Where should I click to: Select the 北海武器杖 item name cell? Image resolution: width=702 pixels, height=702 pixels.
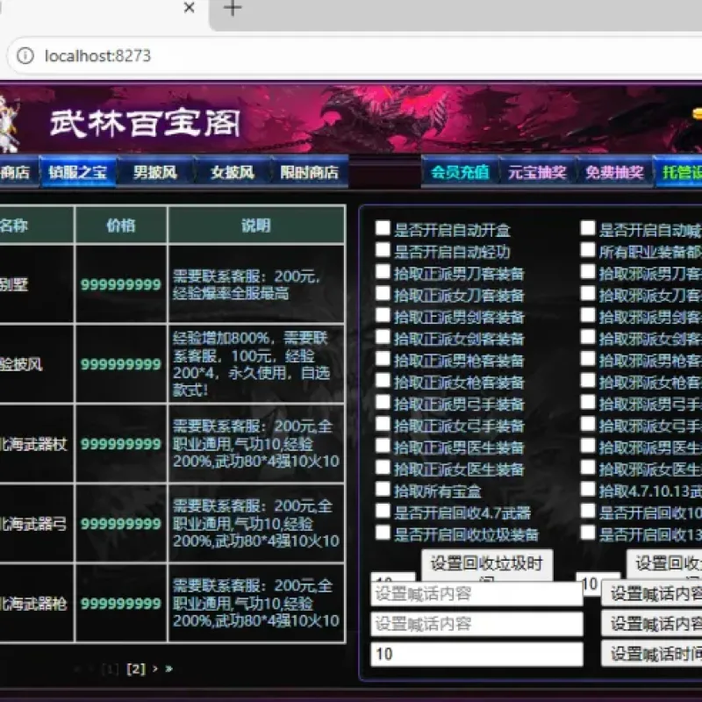(x=36, y=444)
